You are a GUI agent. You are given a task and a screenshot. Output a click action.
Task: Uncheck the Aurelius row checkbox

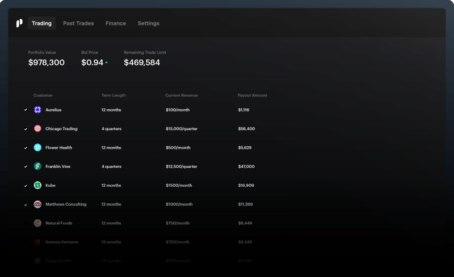click(x=26, y=110)
